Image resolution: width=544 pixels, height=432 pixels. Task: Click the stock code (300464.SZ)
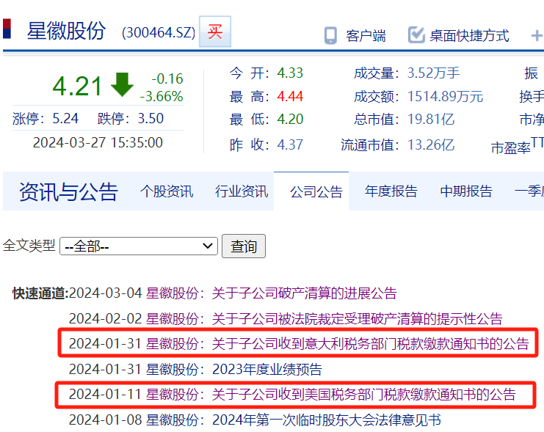tap(159, 33)
